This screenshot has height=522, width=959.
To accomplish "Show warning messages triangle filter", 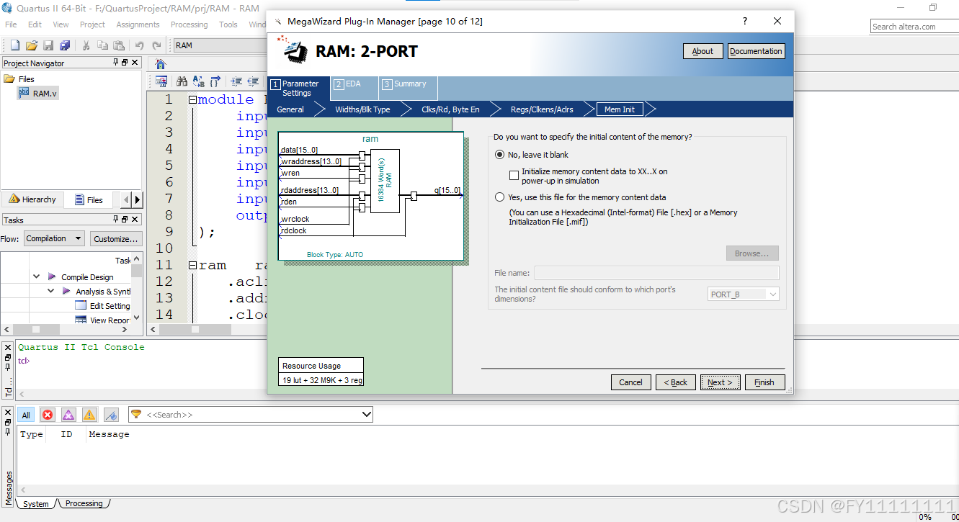I will (x=89, y=415).
